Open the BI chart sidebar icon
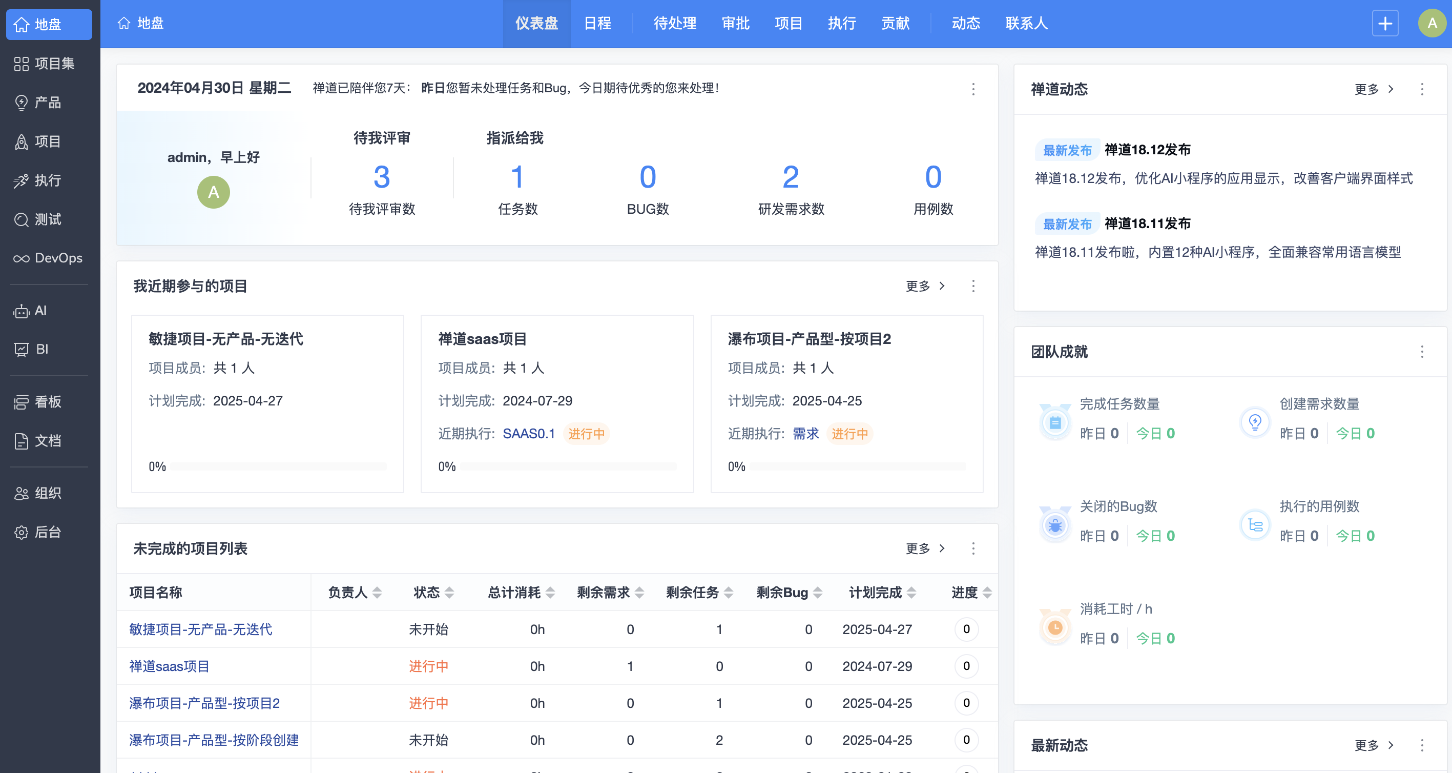The height and width of the screenshot is (773, 1452). pyautogui.click(x=22, y=350)
